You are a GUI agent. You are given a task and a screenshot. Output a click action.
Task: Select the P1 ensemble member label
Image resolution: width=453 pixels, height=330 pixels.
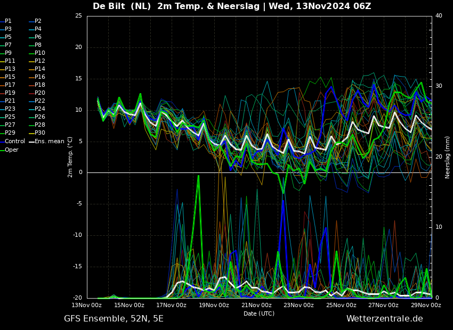tap(8, 21)
